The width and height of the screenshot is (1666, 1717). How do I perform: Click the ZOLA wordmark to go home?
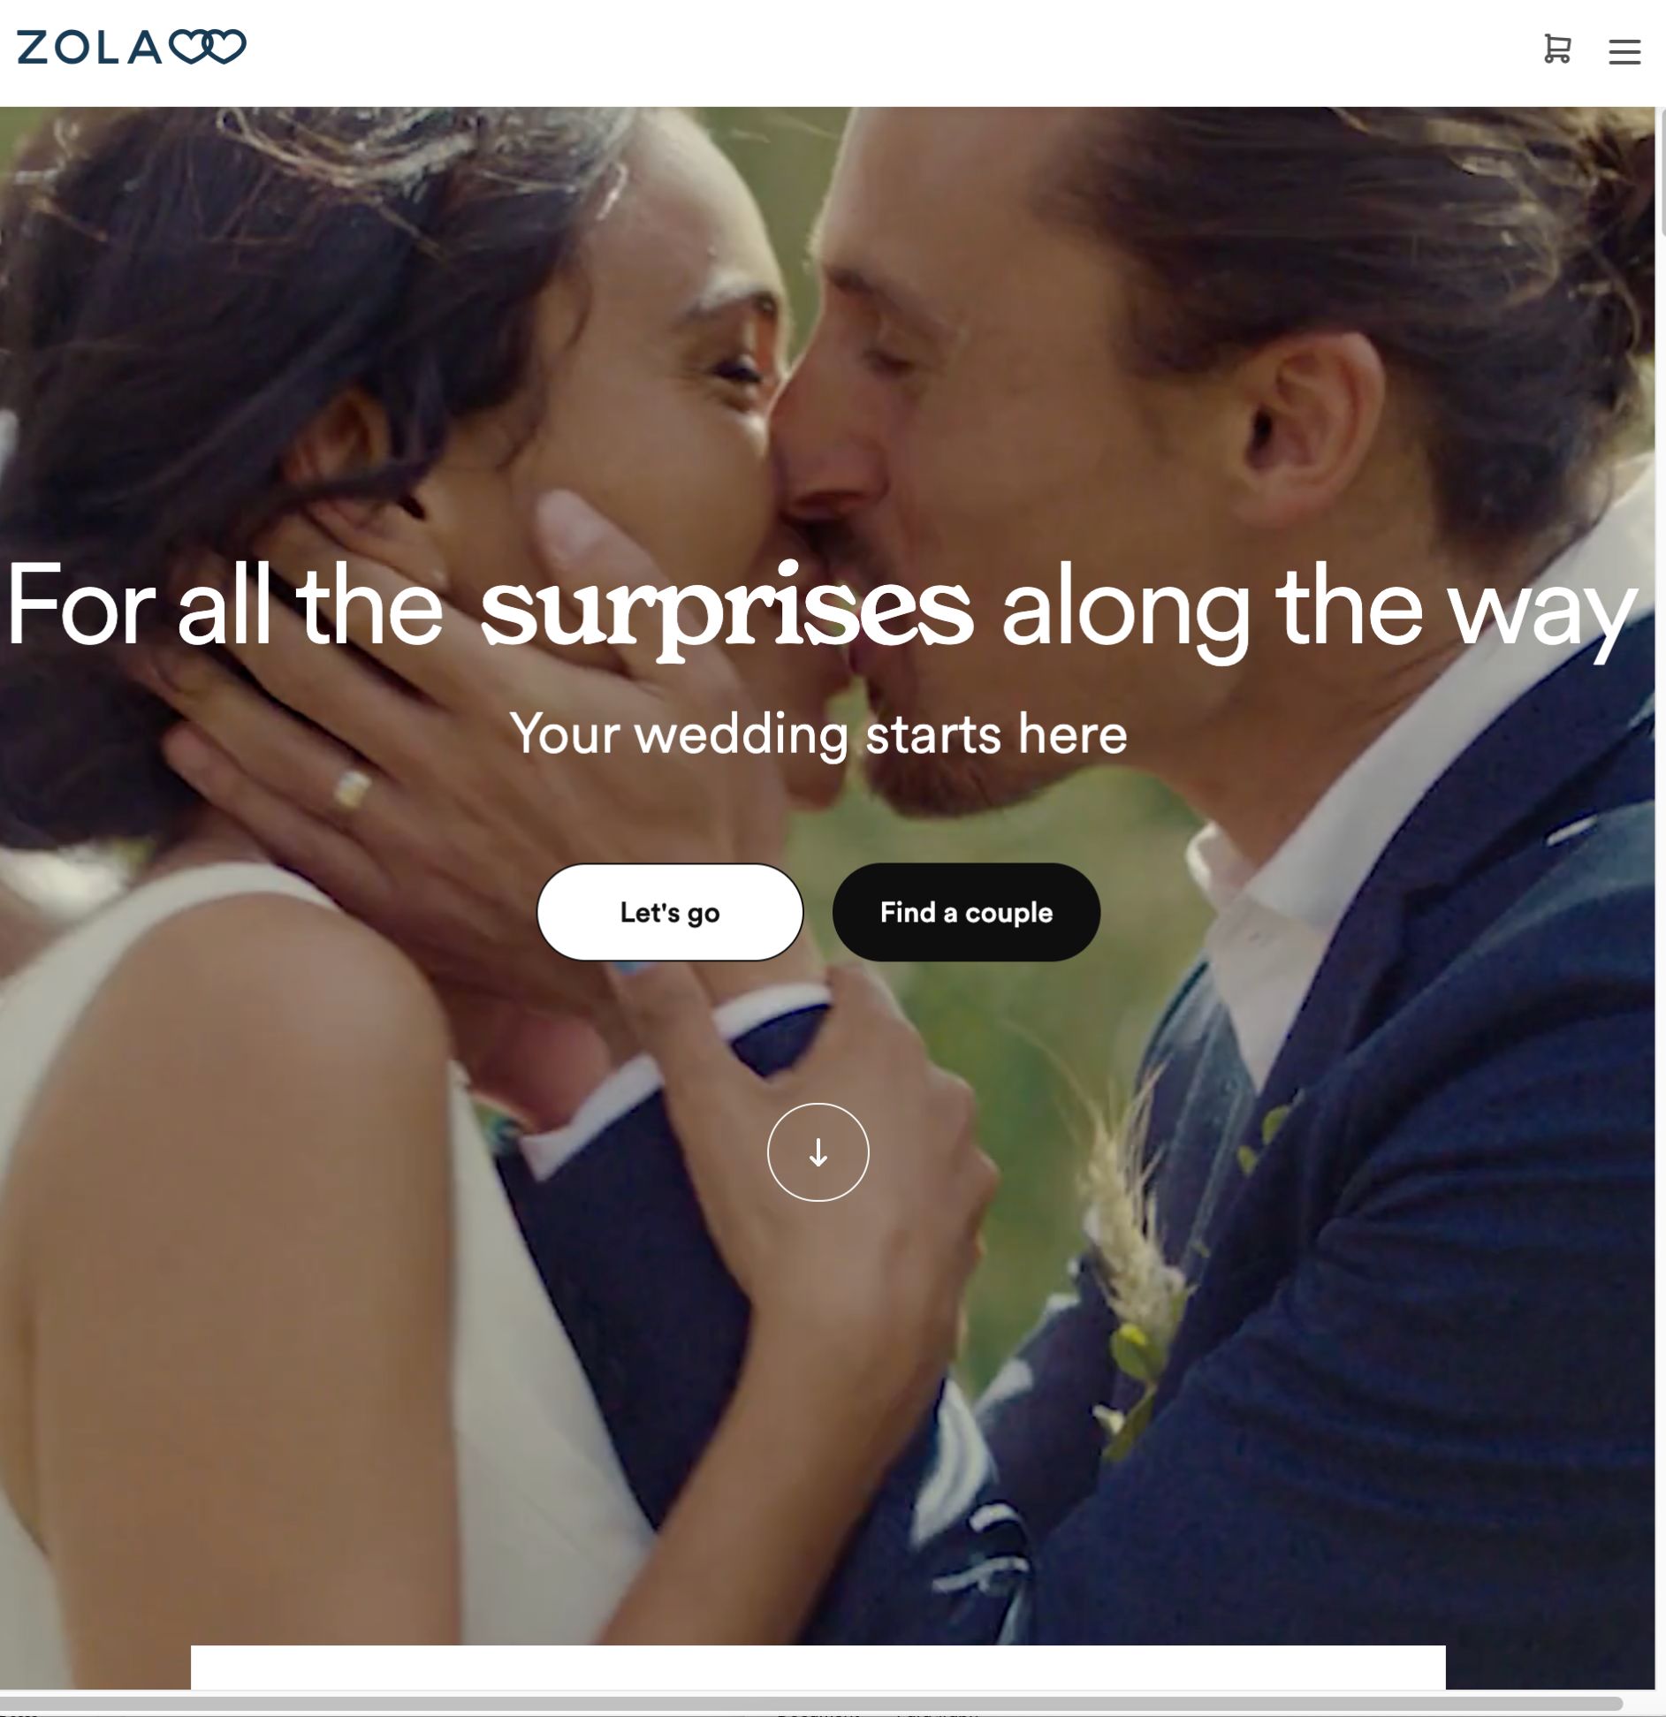(90, 48)
